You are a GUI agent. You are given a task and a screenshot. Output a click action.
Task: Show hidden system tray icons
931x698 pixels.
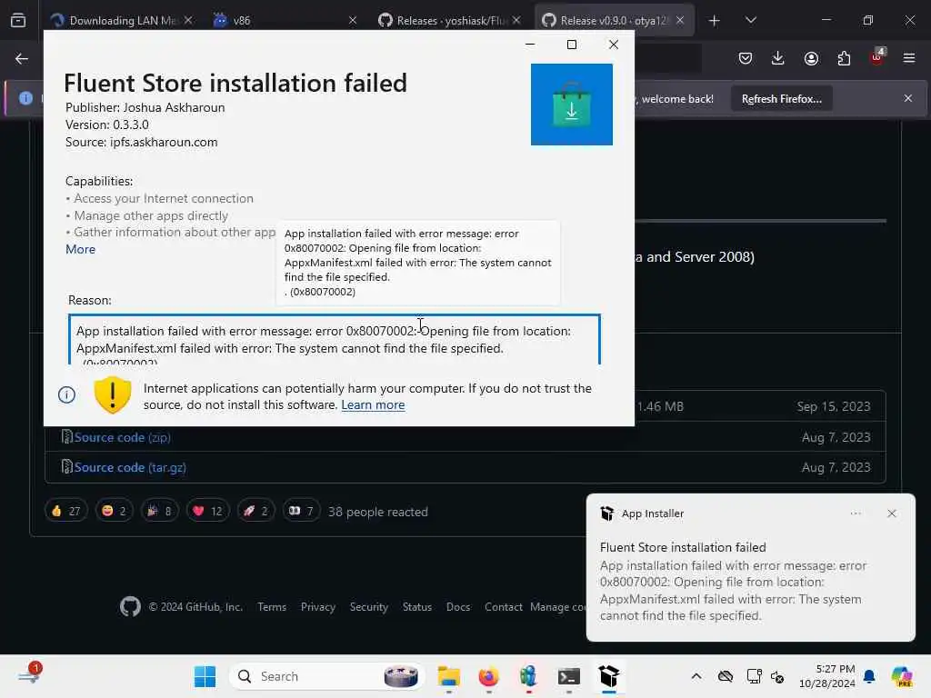pyautogui.click(x=696, y=676)
